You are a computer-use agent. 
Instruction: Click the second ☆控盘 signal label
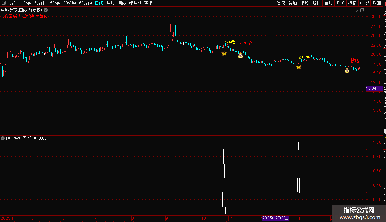(304, 58)
